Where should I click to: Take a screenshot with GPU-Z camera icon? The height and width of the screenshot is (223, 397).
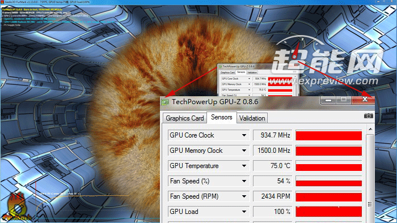(369, 115)
